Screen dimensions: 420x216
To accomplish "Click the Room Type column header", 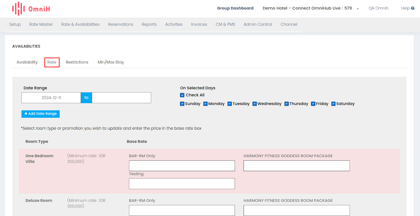I will 37,141.
